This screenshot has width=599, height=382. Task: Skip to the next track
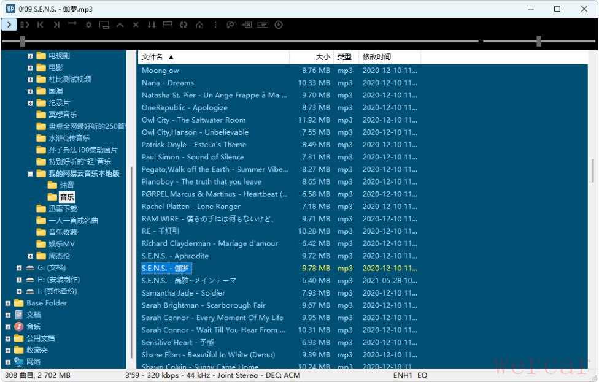pos(56,25)
